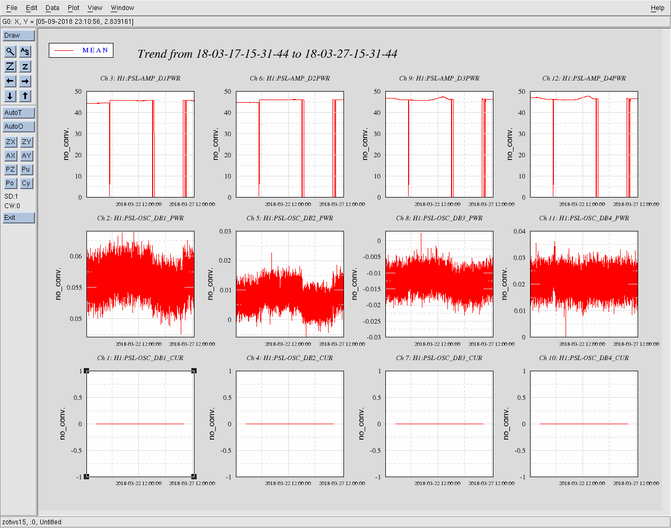Click the 'zotws15, :0, Untitled' status text
Viewport: 671px width, 528px height.
click(x=32, y=522)
